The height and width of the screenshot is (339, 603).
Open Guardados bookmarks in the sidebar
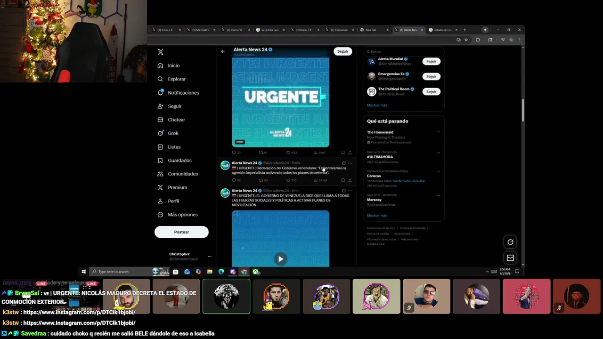[x=174, y=161]
